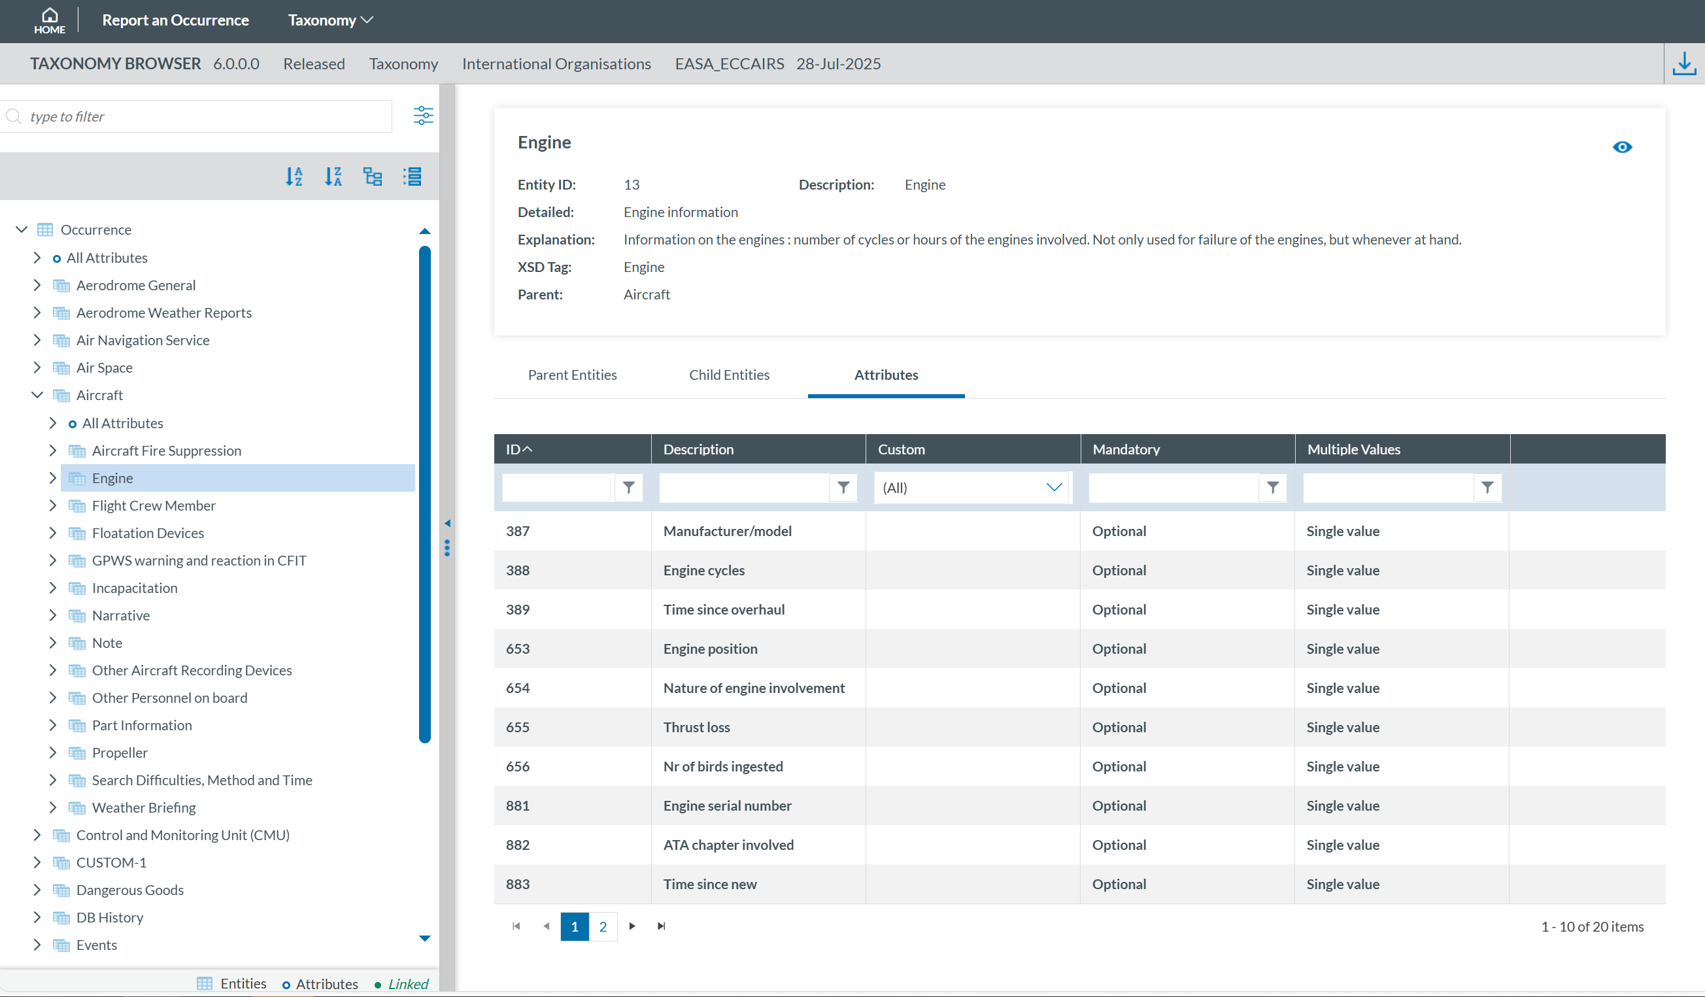This screenshot has width=1705, height=997.
Task: Expand the Flight Crew Member node
Action: pyautogui.click(x=53, y=505)
